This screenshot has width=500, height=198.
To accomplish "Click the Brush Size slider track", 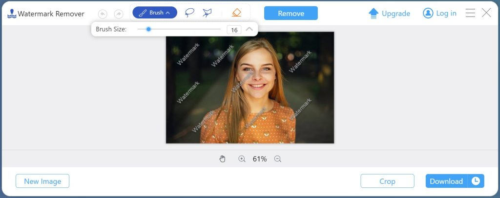I will coord(179,29).
